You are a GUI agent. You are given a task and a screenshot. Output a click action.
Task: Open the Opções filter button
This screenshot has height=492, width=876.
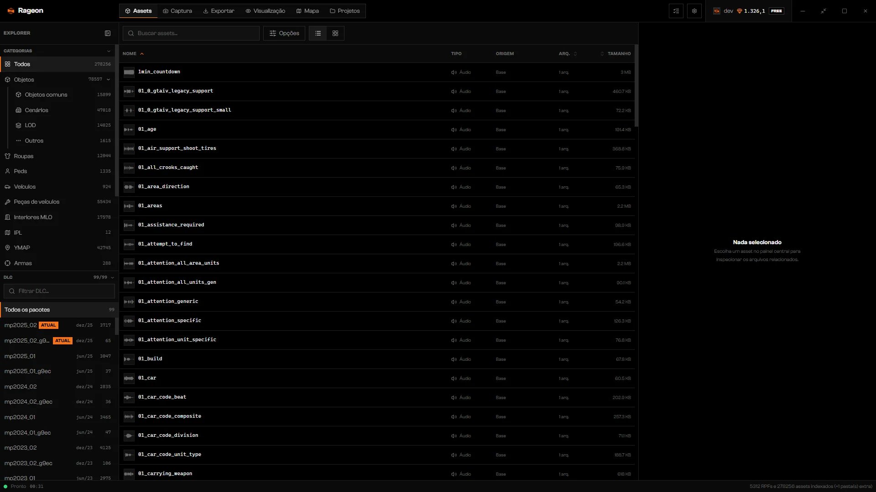point(284,33)
